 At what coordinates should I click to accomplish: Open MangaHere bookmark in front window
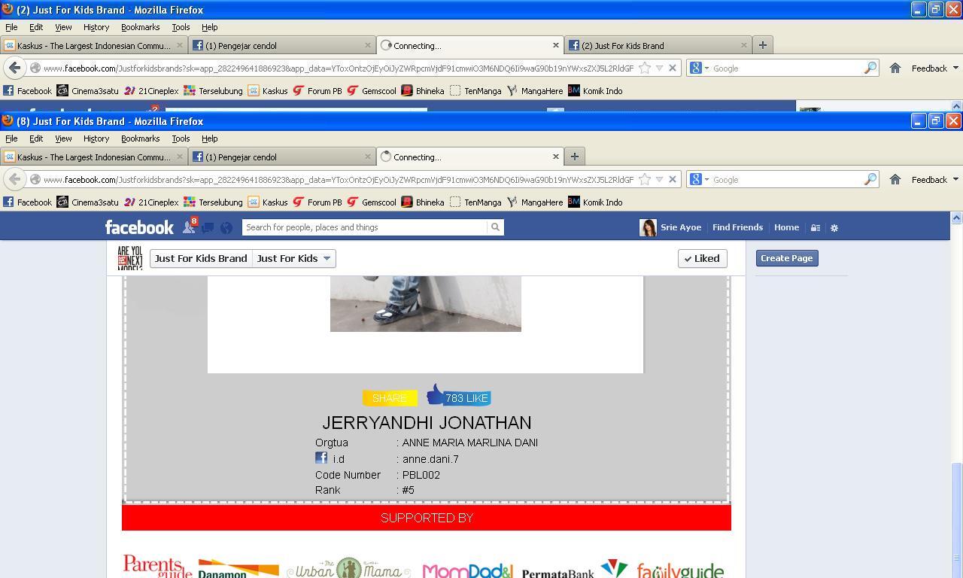point(534,202)
